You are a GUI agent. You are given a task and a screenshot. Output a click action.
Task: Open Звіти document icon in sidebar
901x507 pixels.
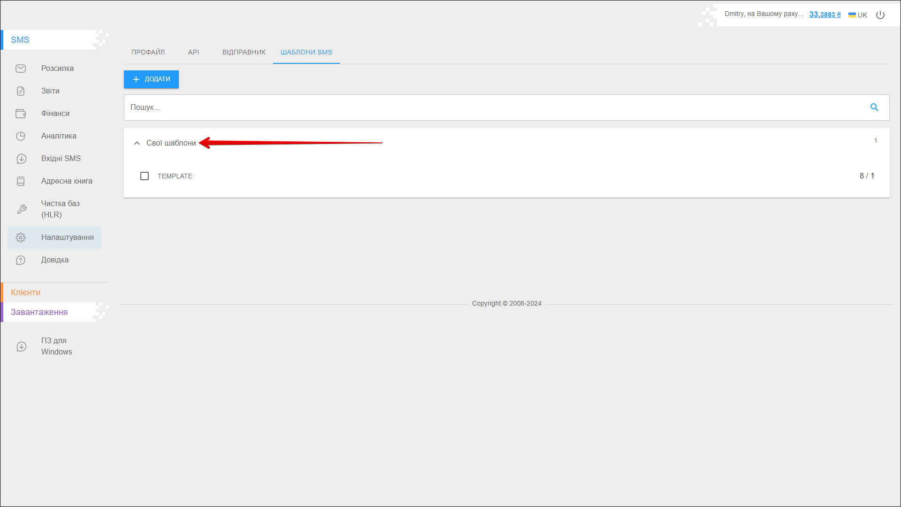(x=21, y=91)
